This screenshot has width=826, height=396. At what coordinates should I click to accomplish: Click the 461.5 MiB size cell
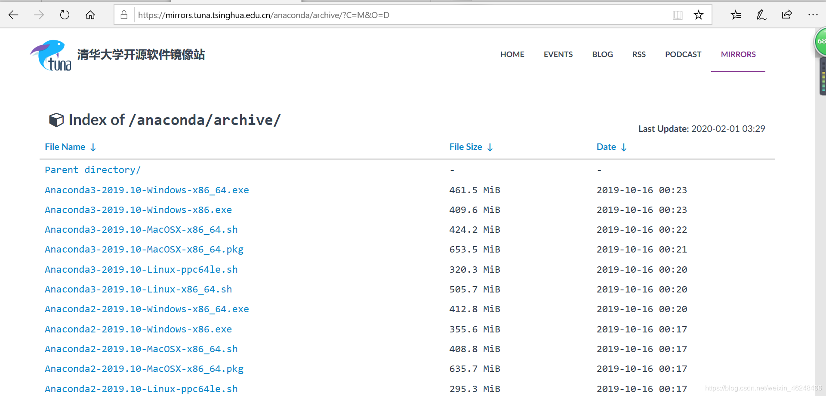click(x=475, y=190)
